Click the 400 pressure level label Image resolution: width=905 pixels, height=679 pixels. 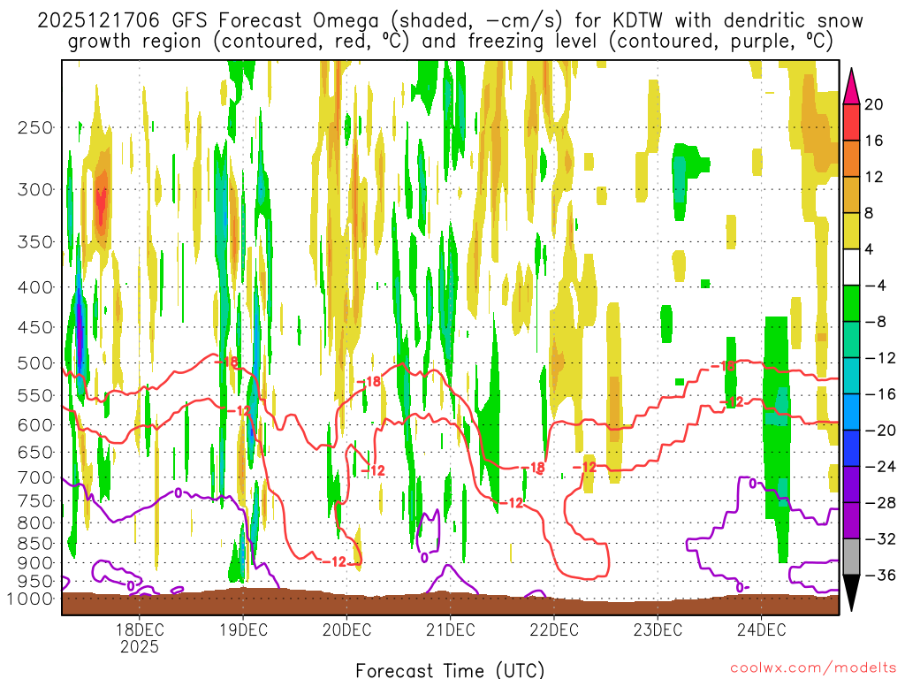click(x=35, y=287)
